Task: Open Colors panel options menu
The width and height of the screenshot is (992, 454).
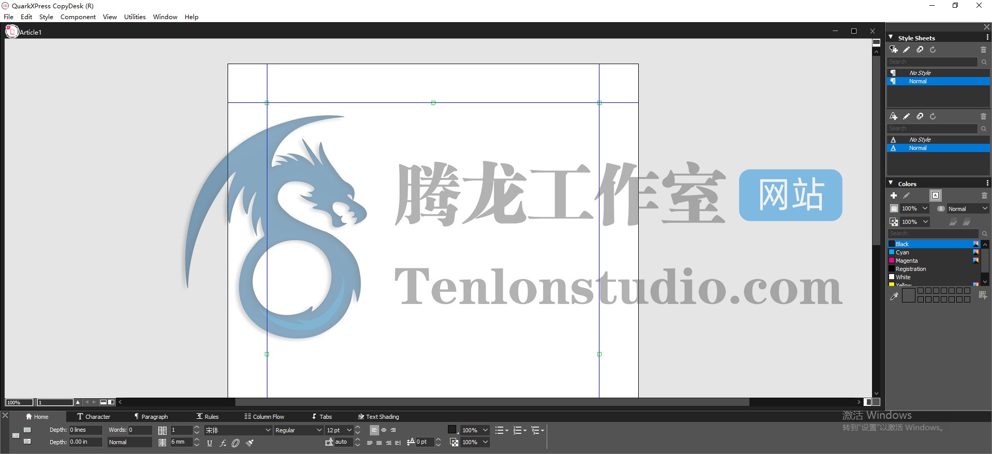Action: (987, 183)
